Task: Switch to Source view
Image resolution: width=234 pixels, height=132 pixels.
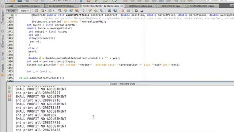Action: 12,11
